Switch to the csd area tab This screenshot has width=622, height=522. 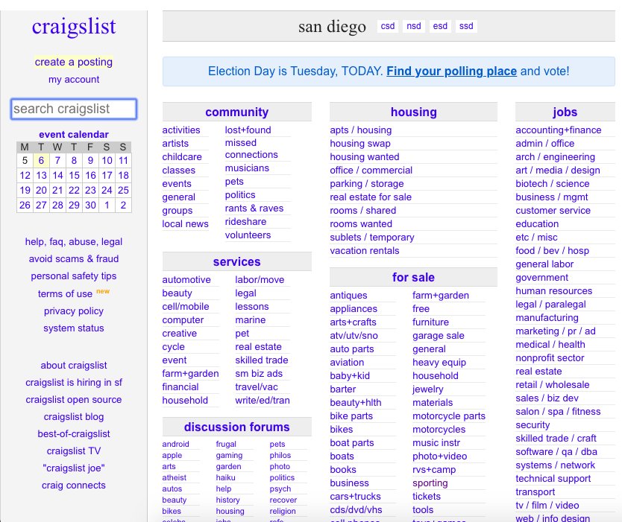(x=387, y=26)
